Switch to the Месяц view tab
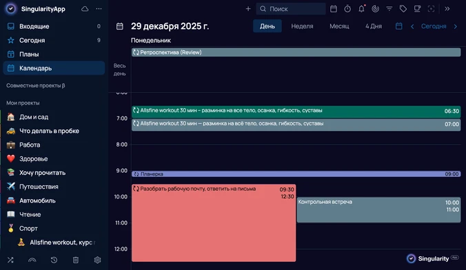This screenshot has width=466, height=270. point(339,26)
